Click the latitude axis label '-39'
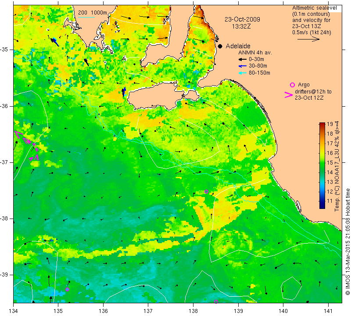Viewport: 351px width, 316px height. (x=4, y=275)
